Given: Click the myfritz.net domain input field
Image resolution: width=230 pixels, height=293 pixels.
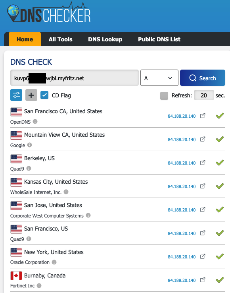Looking at the screenshot, I should point(75,78).
